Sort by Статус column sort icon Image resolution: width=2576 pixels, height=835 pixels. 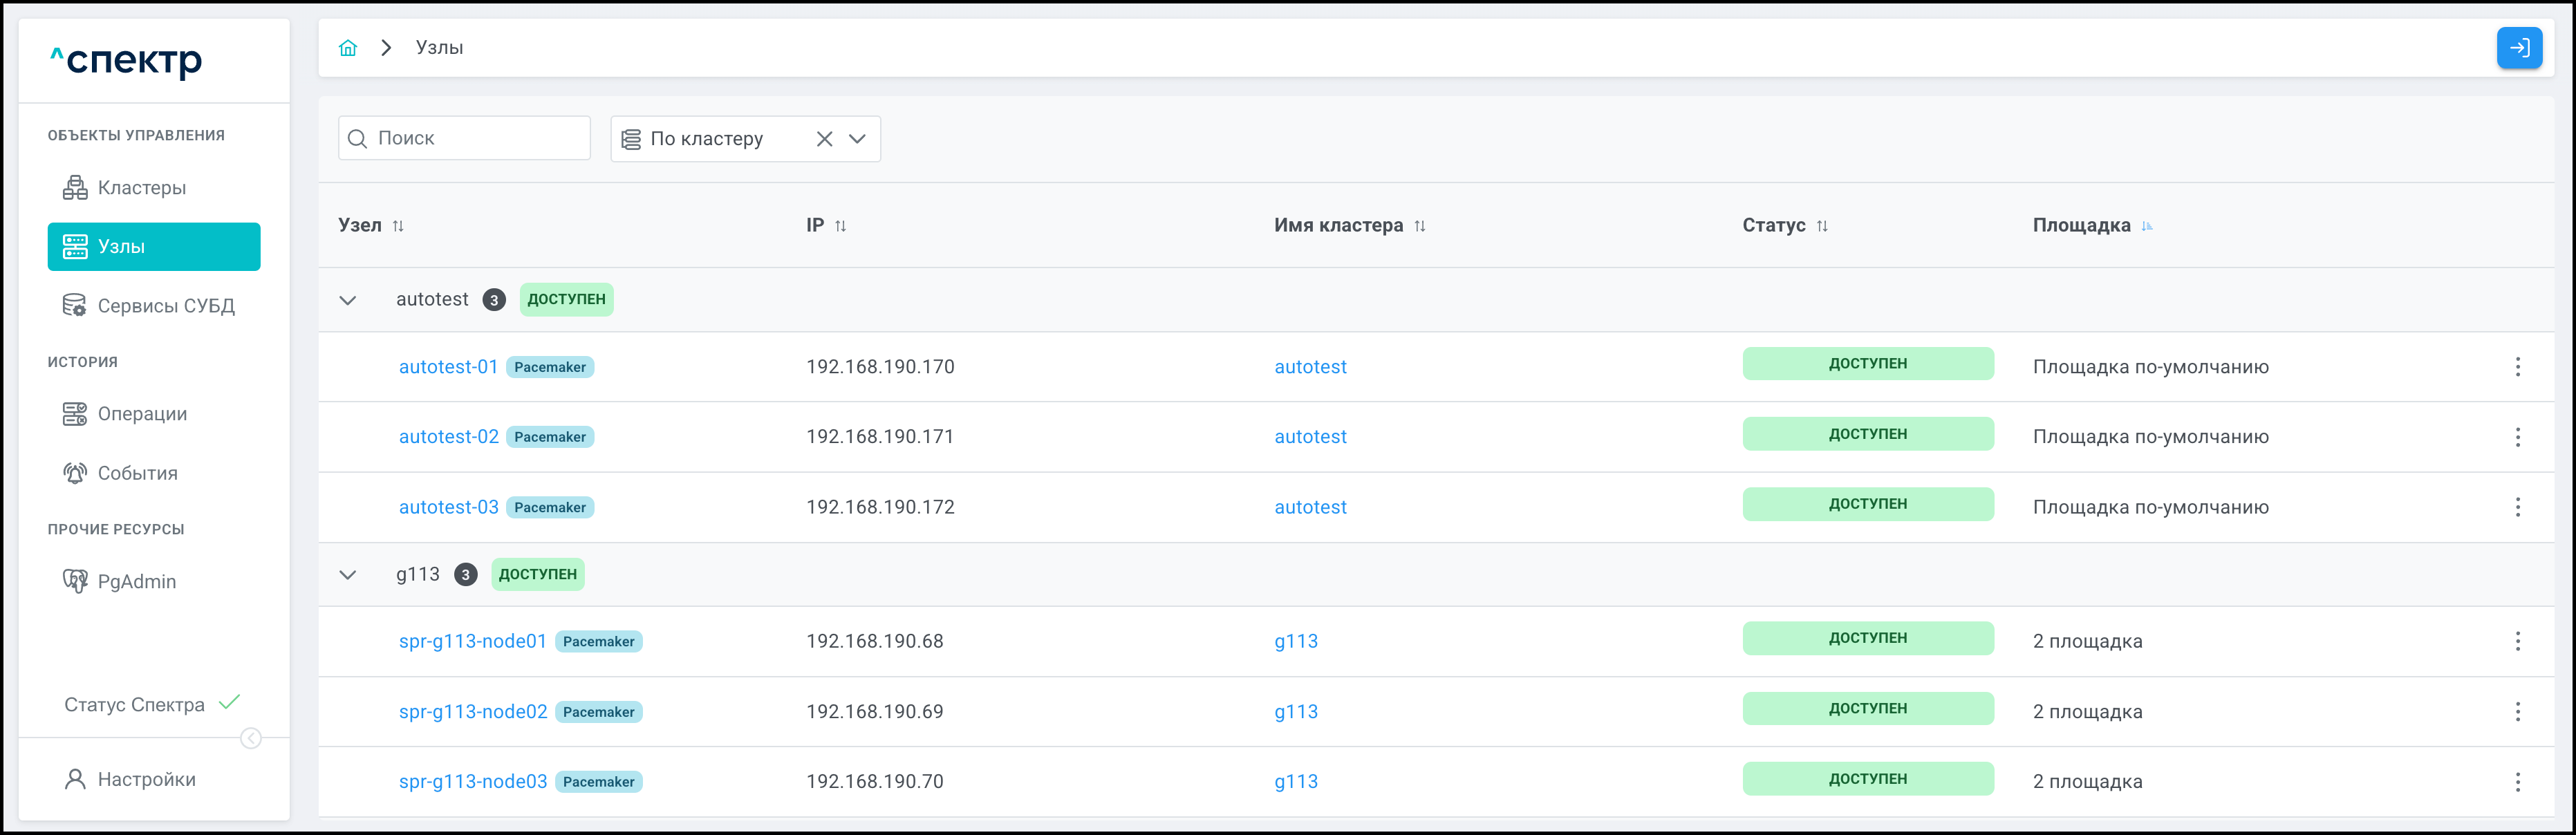pyautogui.click(x=1822, y=226)
